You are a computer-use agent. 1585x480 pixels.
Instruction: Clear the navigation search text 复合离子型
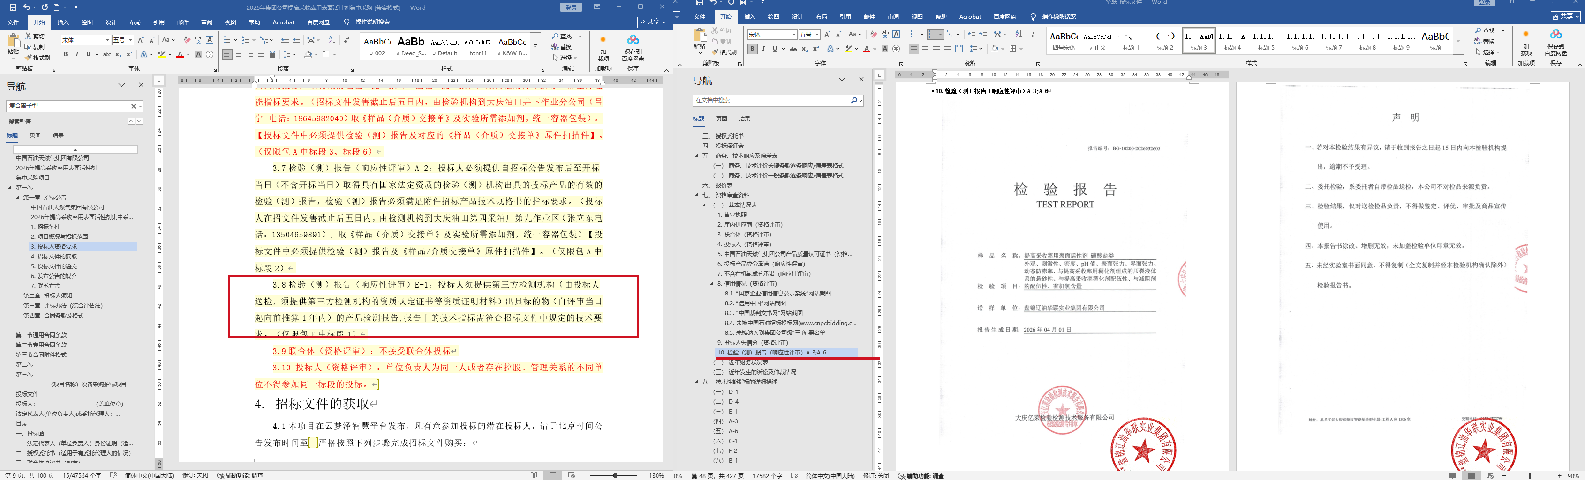pyautogui.click(x=134, y=106)
